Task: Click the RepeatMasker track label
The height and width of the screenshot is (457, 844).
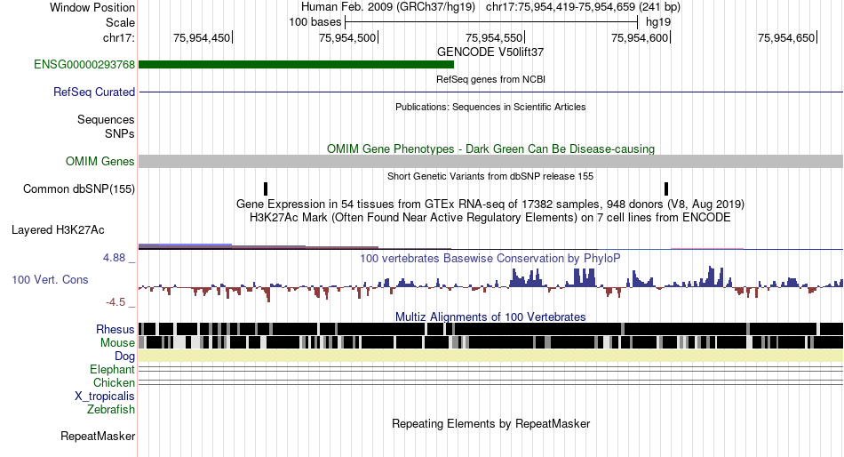Action: click(x=98, y=437)
